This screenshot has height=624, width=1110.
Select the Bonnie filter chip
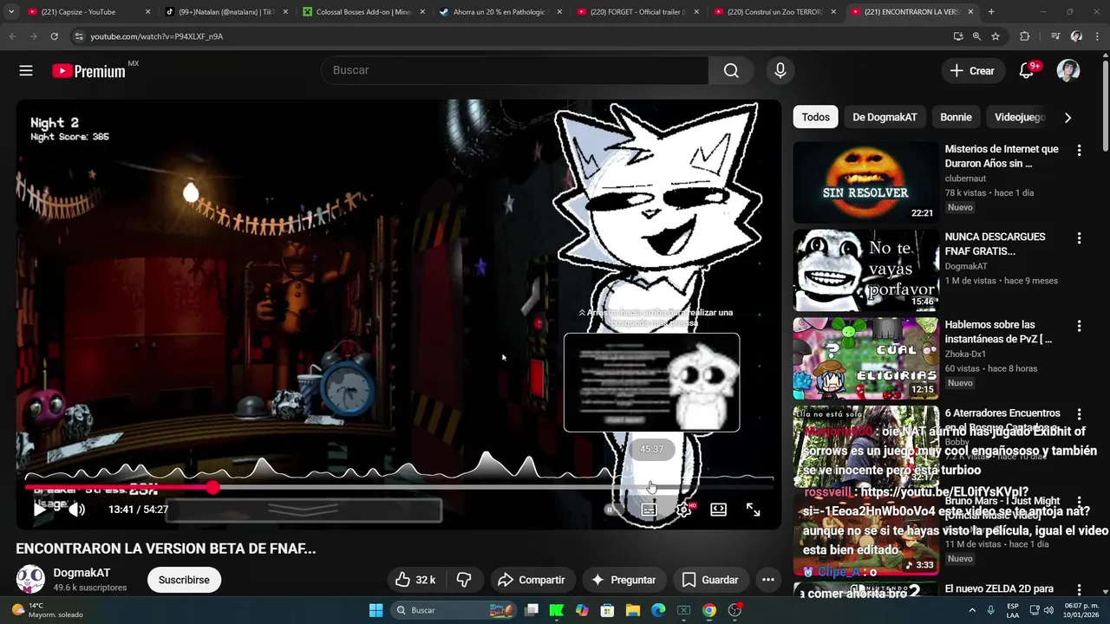(x=956, y=117)
